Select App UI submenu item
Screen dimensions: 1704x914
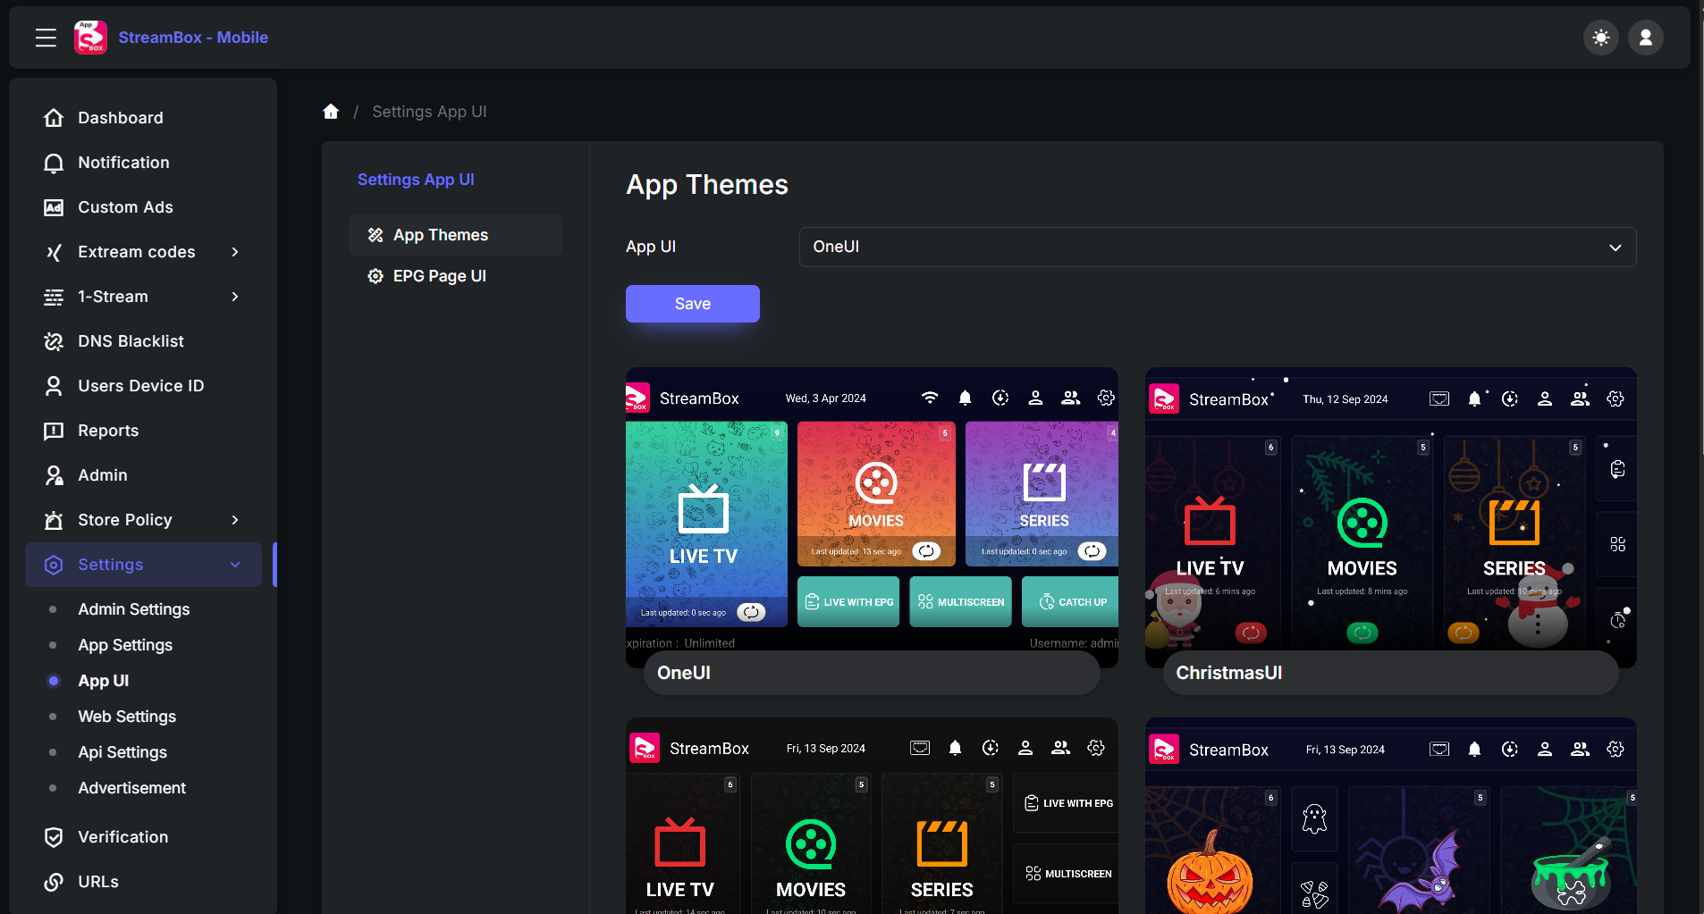103,681
